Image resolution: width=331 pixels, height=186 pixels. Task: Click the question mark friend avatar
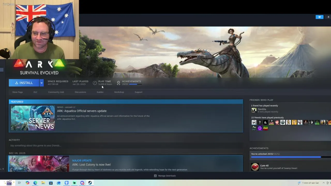click(260, 122)
